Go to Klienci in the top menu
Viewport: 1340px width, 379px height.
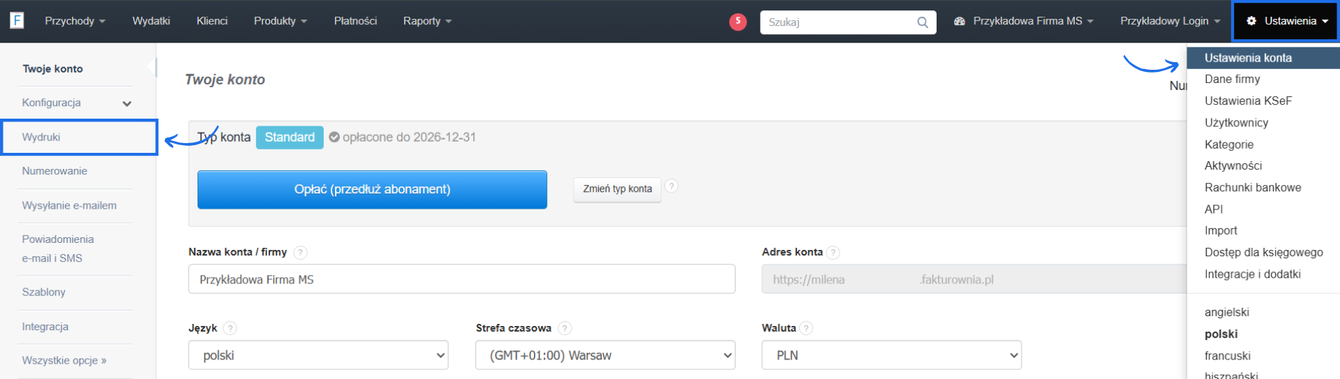point(212,21)
